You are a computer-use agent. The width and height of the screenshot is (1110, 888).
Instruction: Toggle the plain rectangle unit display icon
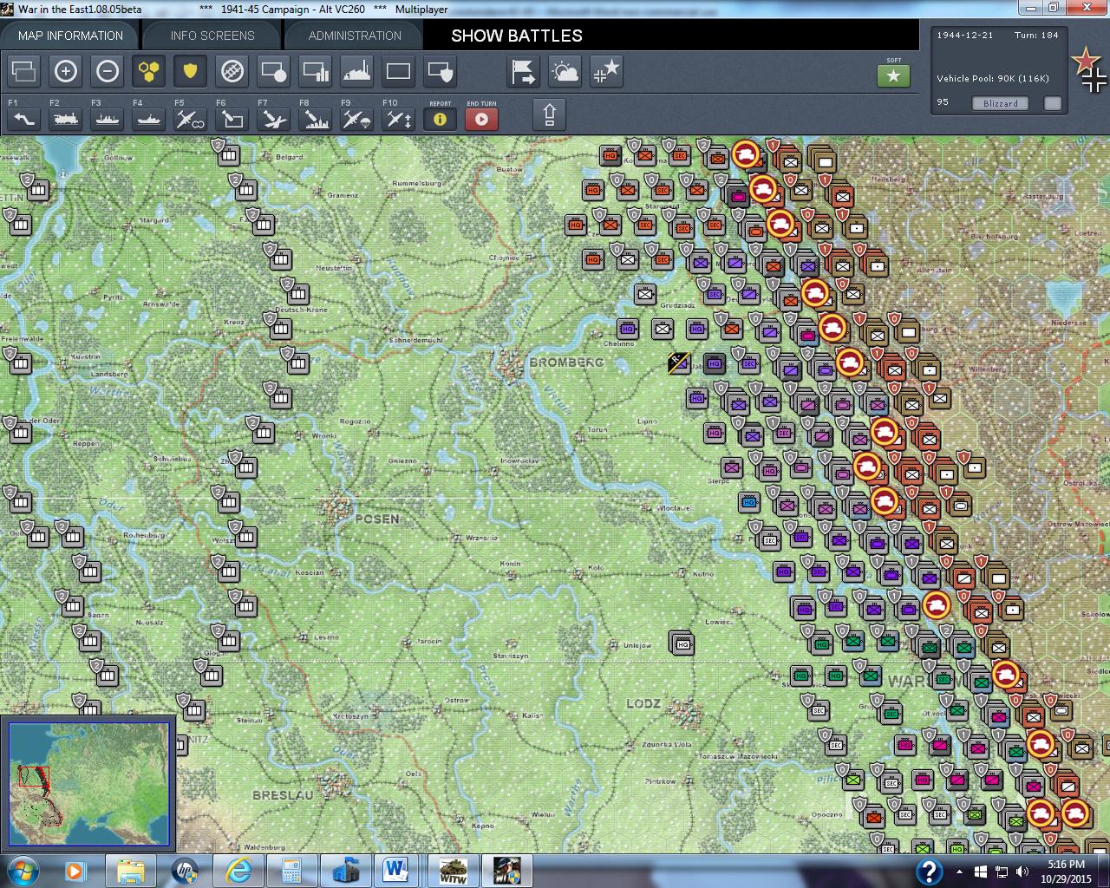[399, 71]
